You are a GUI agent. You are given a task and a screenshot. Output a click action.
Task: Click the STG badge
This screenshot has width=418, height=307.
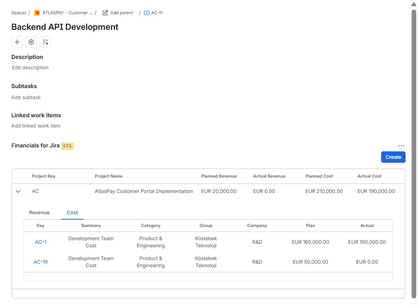pos(67,146)
